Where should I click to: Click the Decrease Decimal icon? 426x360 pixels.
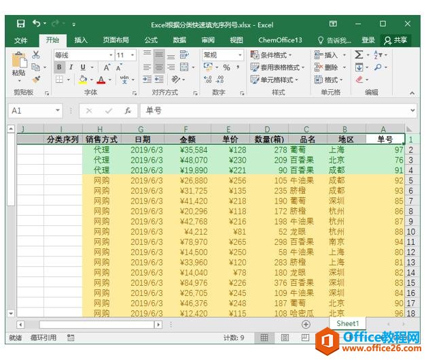[x=219, y=80]
